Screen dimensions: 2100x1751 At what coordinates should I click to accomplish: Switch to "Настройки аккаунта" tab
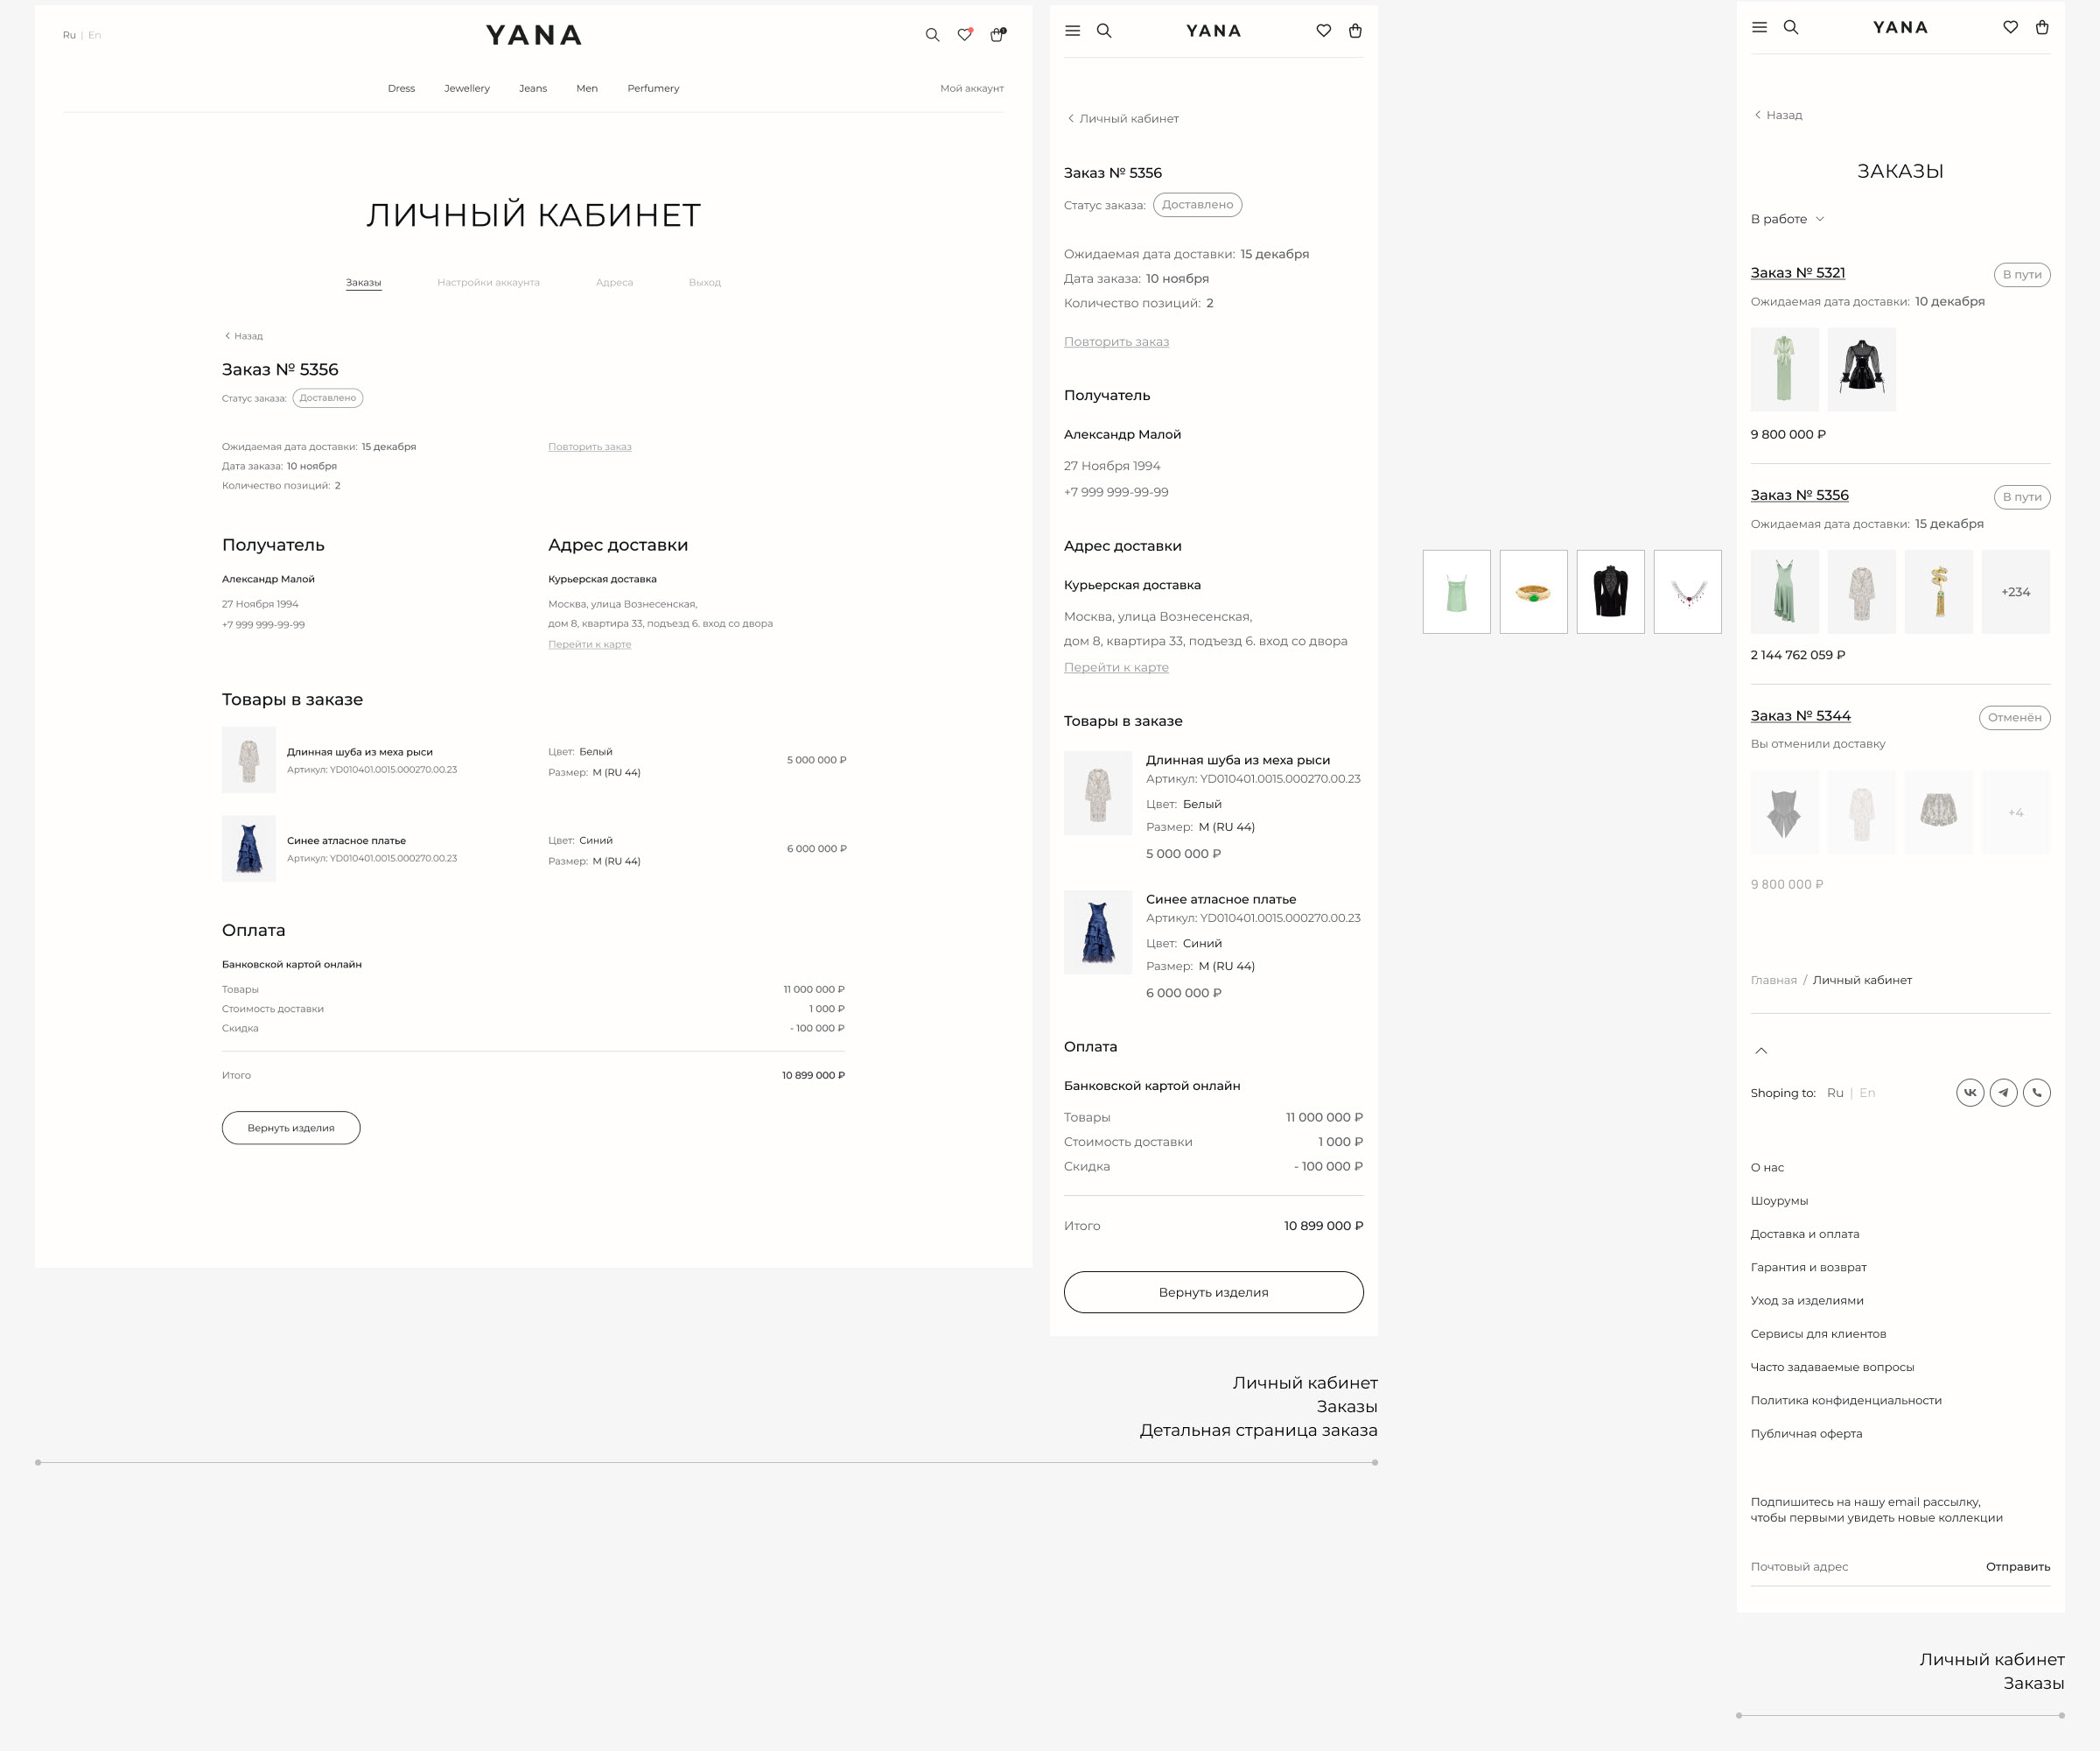click(x=488, y=282)
